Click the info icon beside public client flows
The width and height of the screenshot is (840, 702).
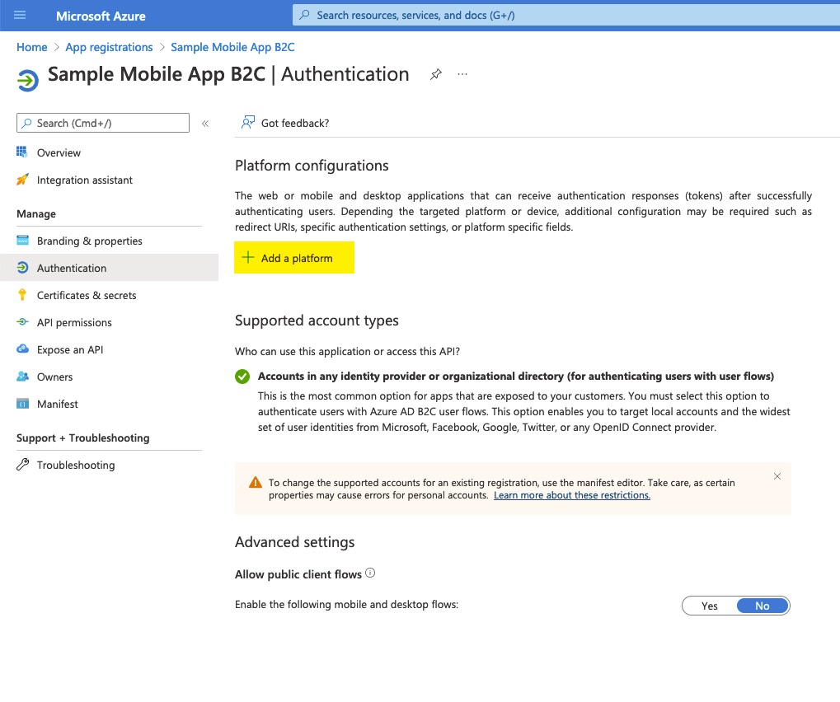tap(370, 573)
